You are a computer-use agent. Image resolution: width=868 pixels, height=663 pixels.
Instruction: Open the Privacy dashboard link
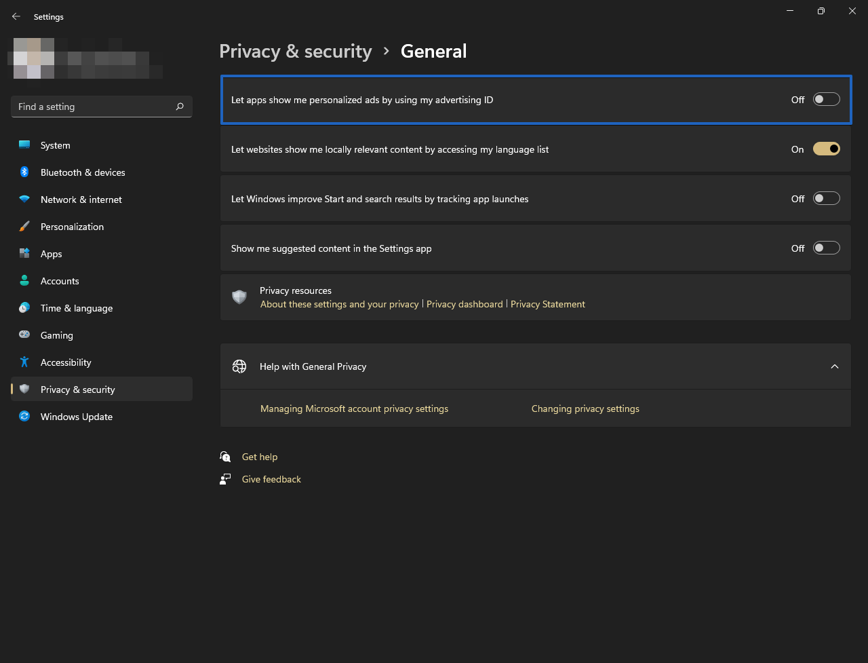tap(465, 304)
